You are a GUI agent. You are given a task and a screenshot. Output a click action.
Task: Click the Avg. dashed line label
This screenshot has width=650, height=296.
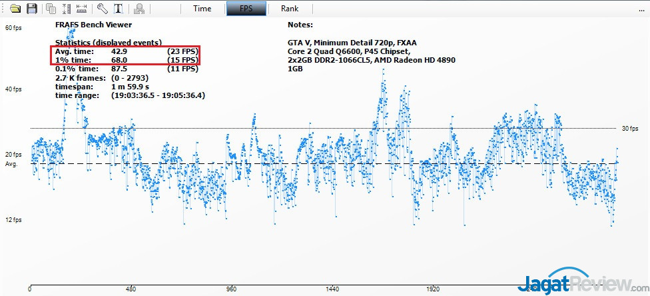tap(11, 163)
